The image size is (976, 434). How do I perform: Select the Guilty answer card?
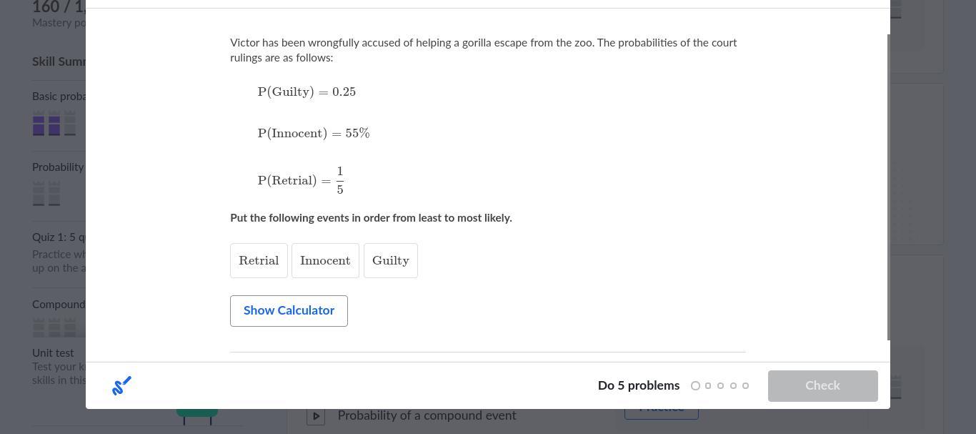coord(390,261)
